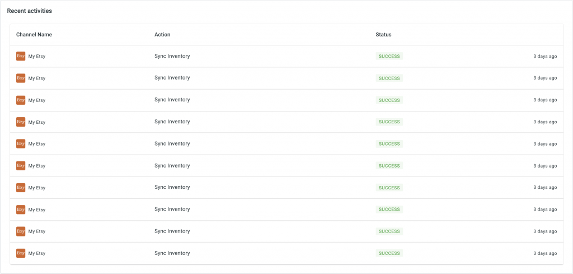Click the SUCCESS badge in the last row
This screenshot has height=274, width=573.
[389, 253]
